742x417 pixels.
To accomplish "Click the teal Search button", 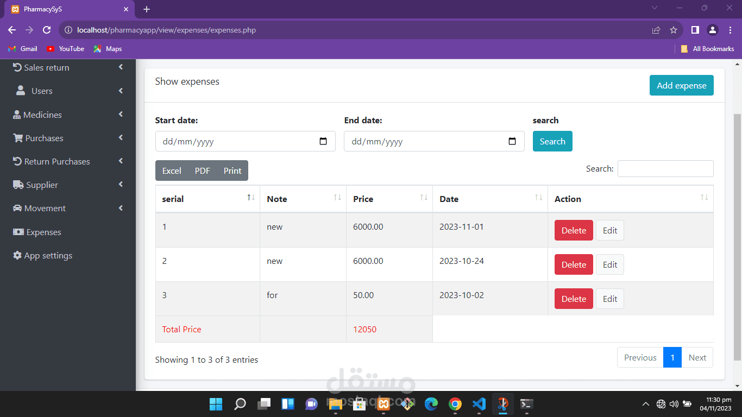I will coord(552,141).
